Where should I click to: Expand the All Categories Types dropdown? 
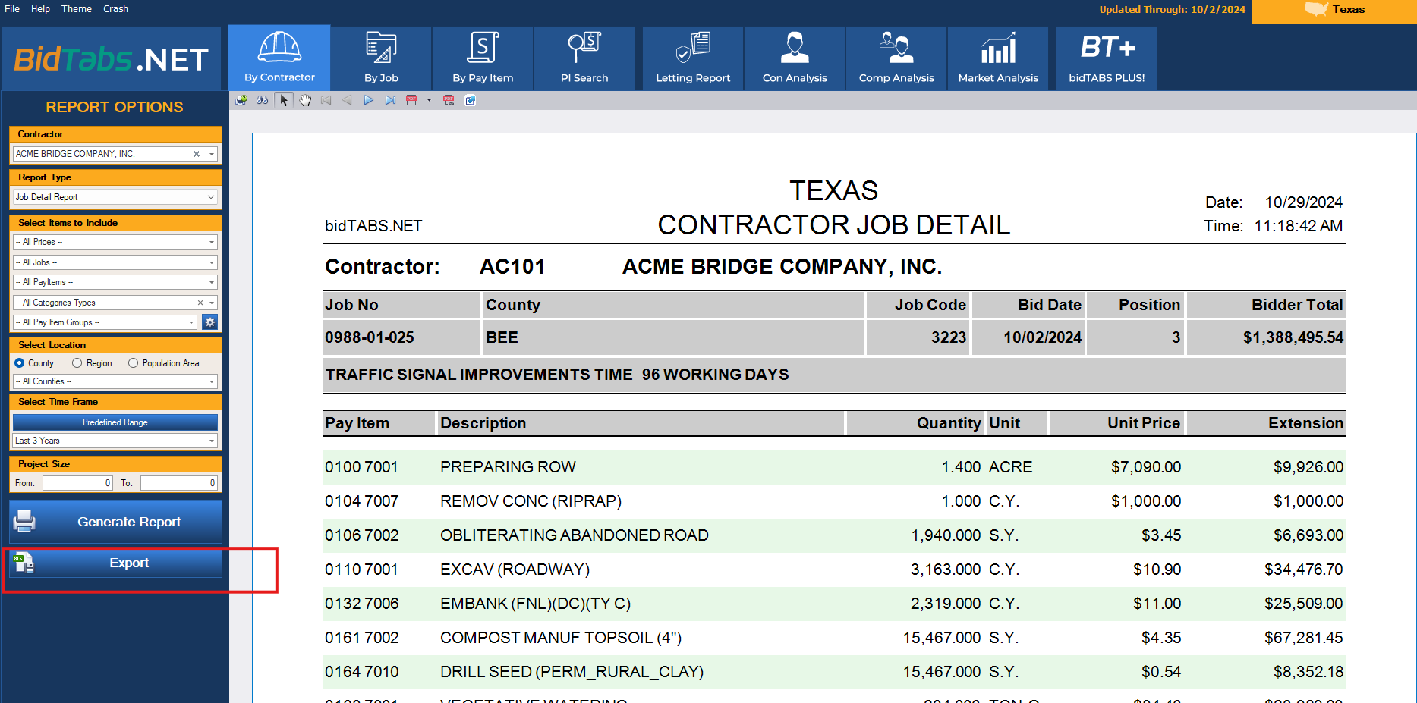pyautogui.click(x=212, y=303)
